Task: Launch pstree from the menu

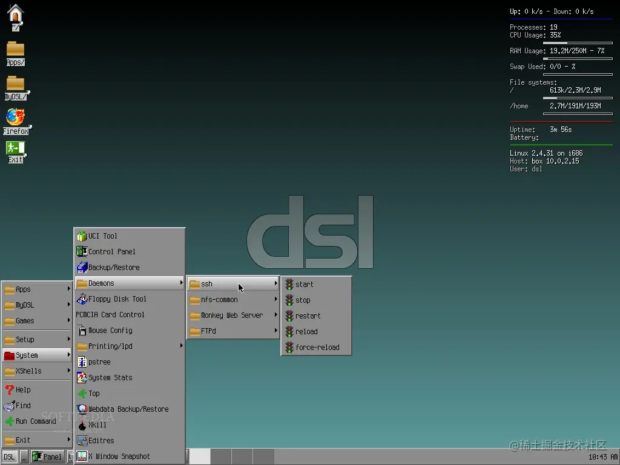Action: (130, 362)
